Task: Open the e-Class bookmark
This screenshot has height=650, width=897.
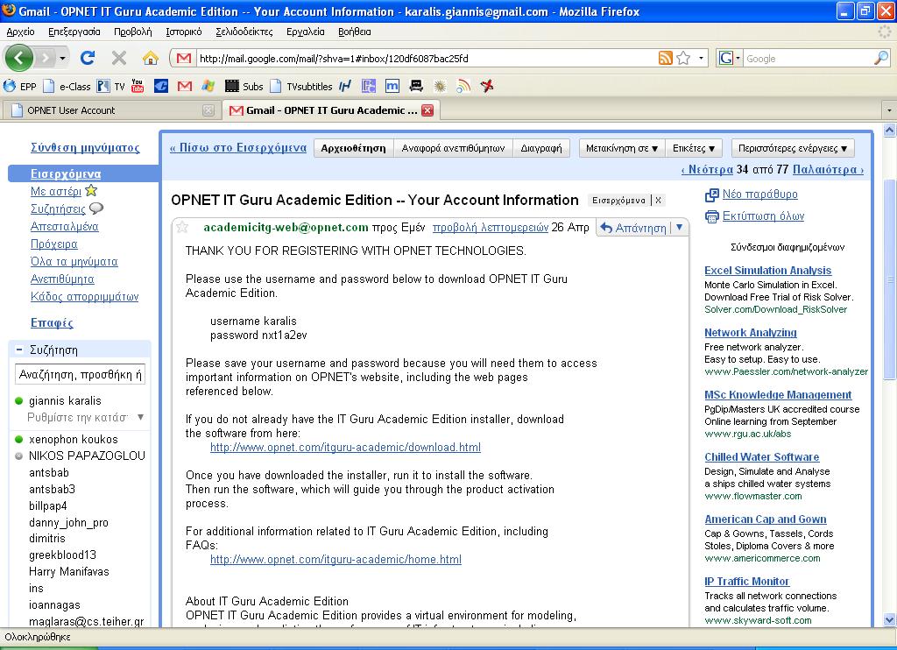Action: pyautogui.click(x=67, y=87)
